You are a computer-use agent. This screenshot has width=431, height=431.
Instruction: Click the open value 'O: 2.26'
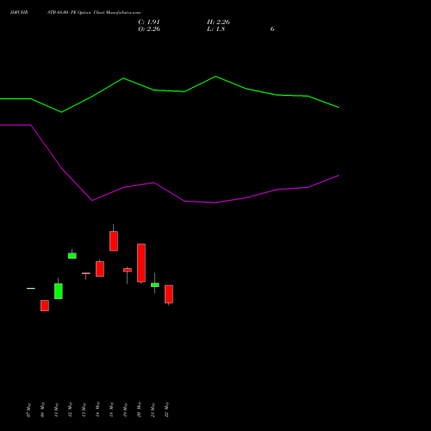pyautogui.click(x=149, y=29)
